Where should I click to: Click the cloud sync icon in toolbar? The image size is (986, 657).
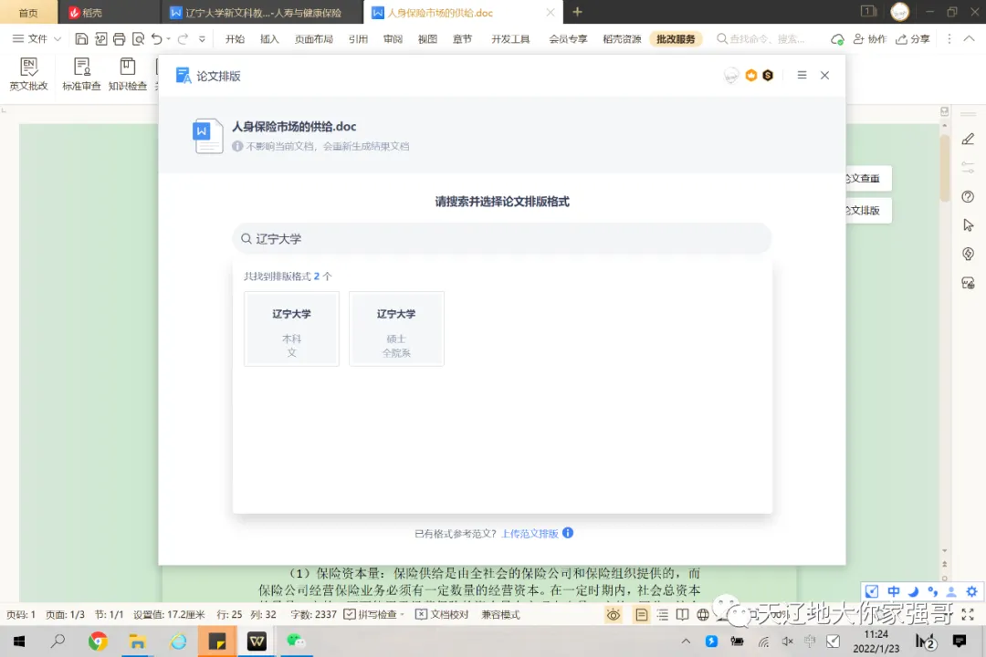(x=837, y=39)
